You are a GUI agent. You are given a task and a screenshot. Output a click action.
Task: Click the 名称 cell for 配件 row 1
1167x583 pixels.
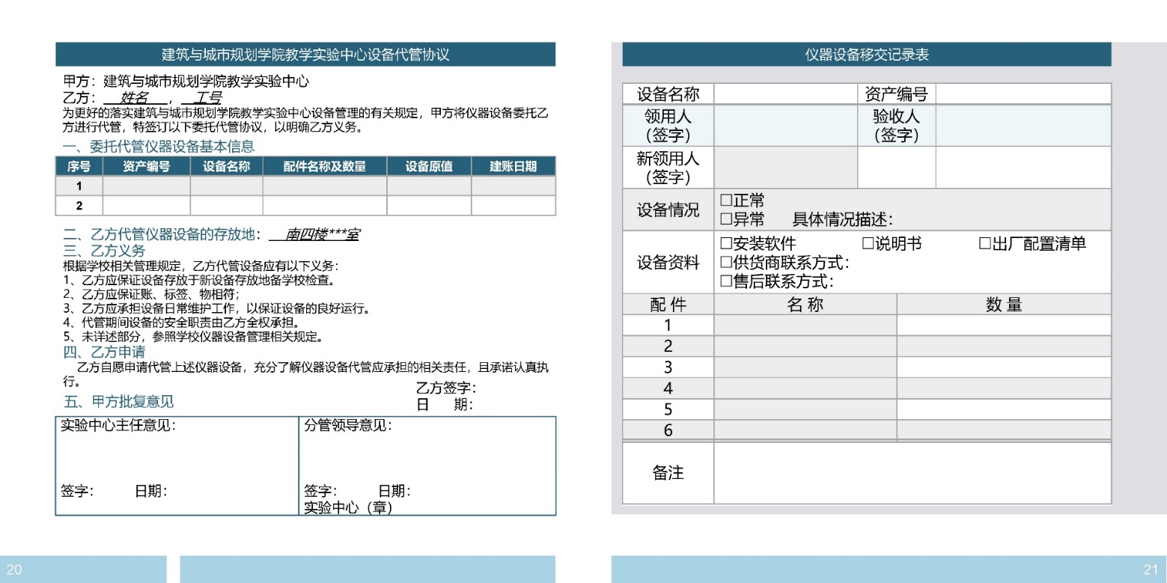pos(805,326)
